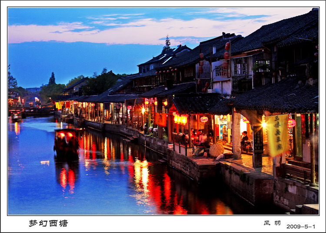Click the author name 风羽
326x233 pixels.
[x=272, y=223]
